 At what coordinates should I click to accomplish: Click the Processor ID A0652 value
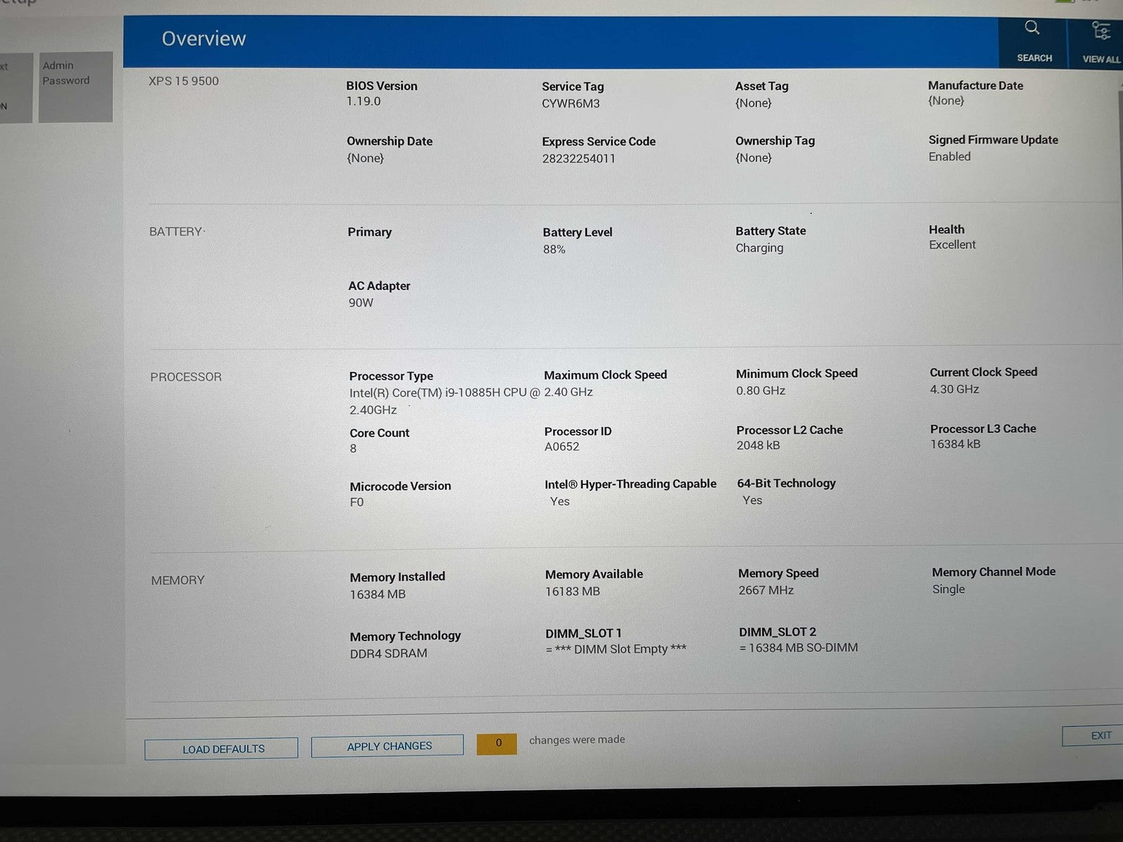(x=561, y=446)
